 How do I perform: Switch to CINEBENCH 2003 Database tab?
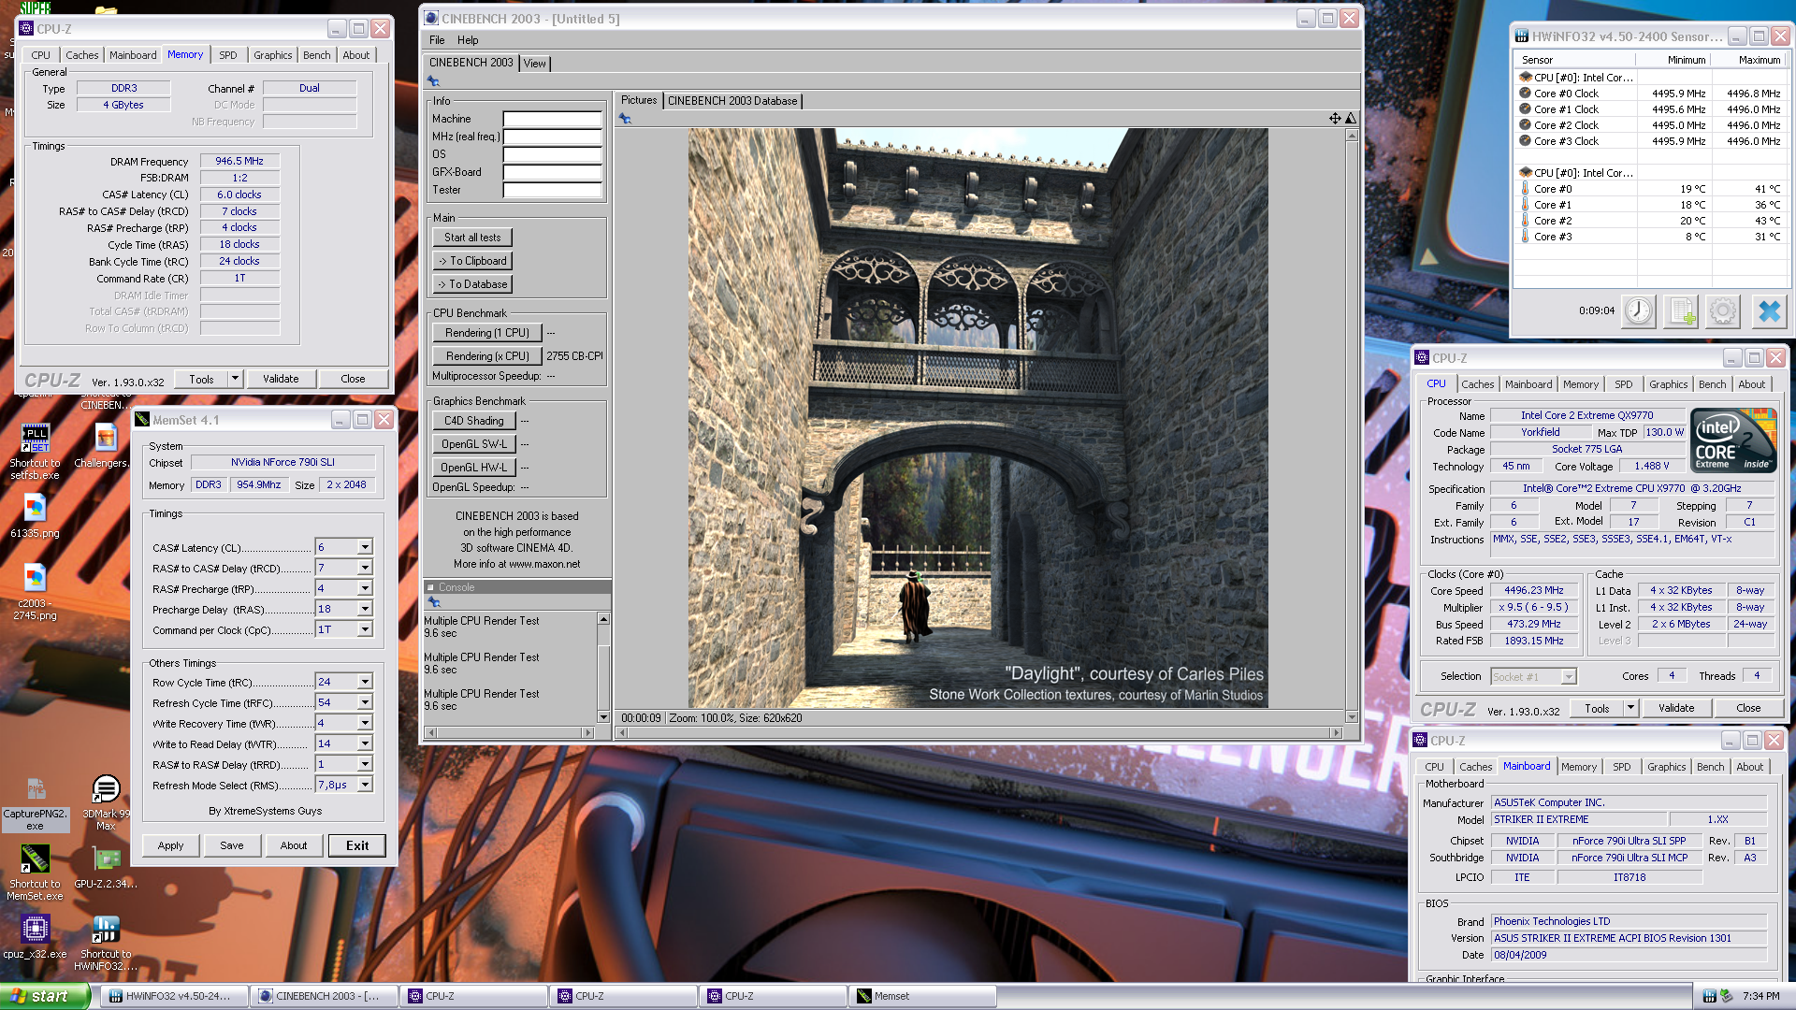732,101
